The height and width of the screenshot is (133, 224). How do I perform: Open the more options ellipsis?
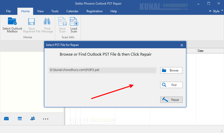(x=45, y=119)
